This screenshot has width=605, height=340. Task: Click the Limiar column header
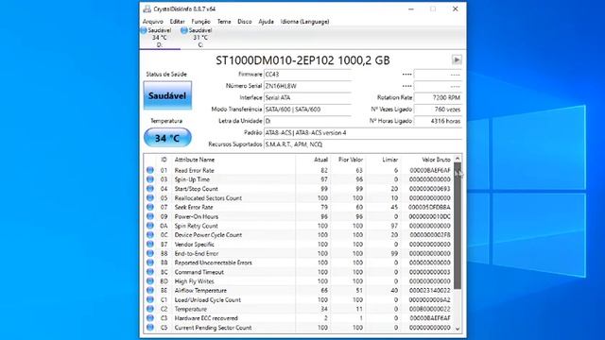pyautogui.click(x=389, y=160)
